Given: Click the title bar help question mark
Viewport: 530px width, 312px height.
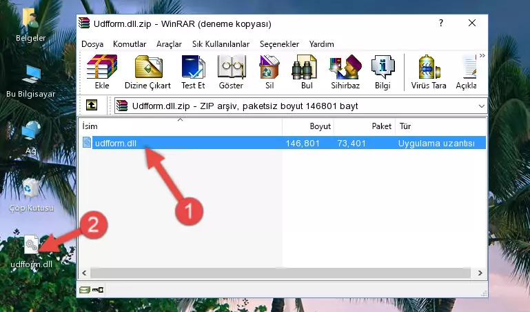Looking at the screenshot, I should [x=441, y=23].
